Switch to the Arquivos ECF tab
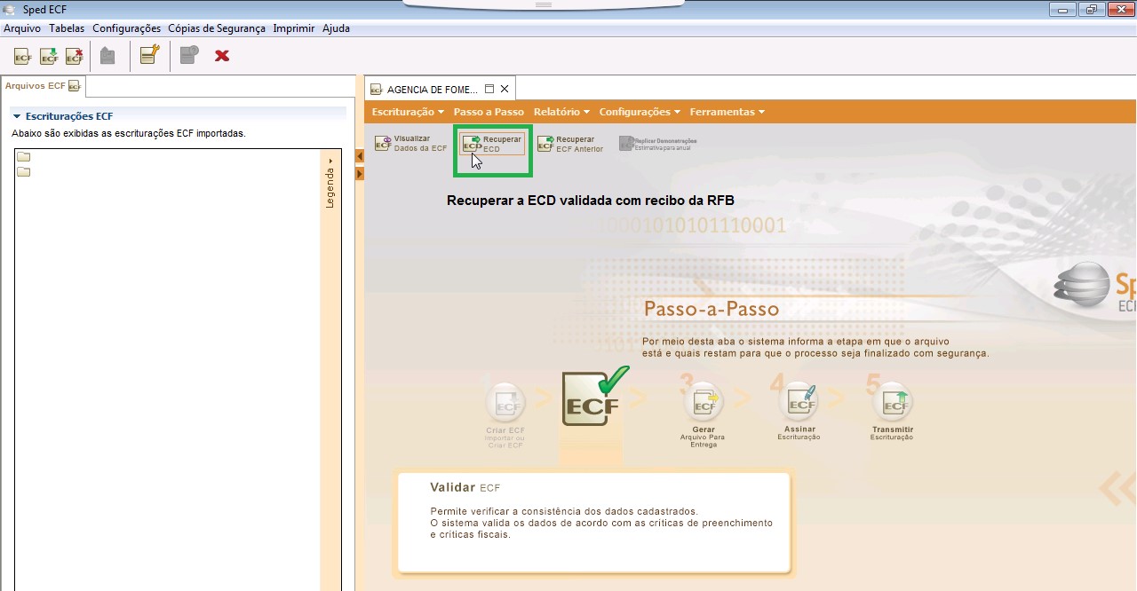The height and width of the screenshot is (591, 1137). [43, 86]
